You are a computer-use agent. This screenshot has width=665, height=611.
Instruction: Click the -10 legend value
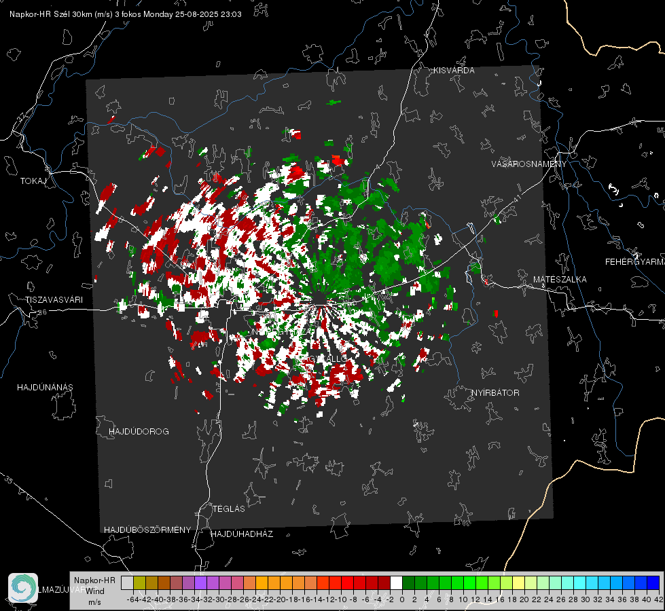pos(340,599)
